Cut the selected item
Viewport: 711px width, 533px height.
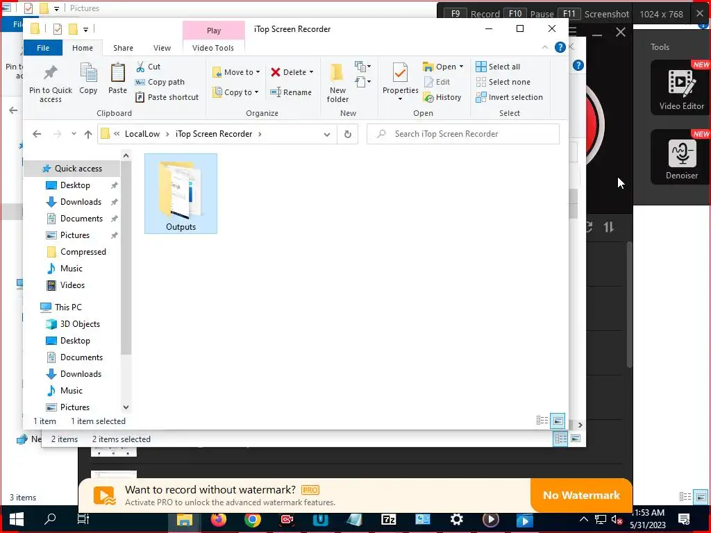[149, 67]
